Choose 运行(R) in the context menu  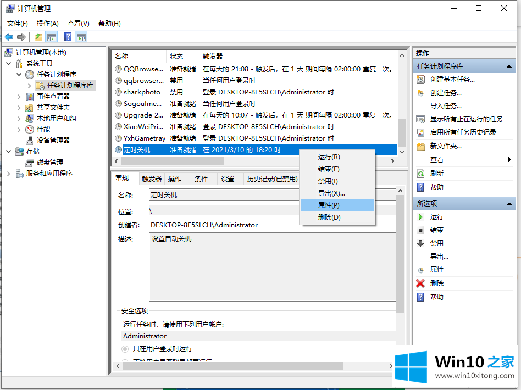tap(337, 157)
